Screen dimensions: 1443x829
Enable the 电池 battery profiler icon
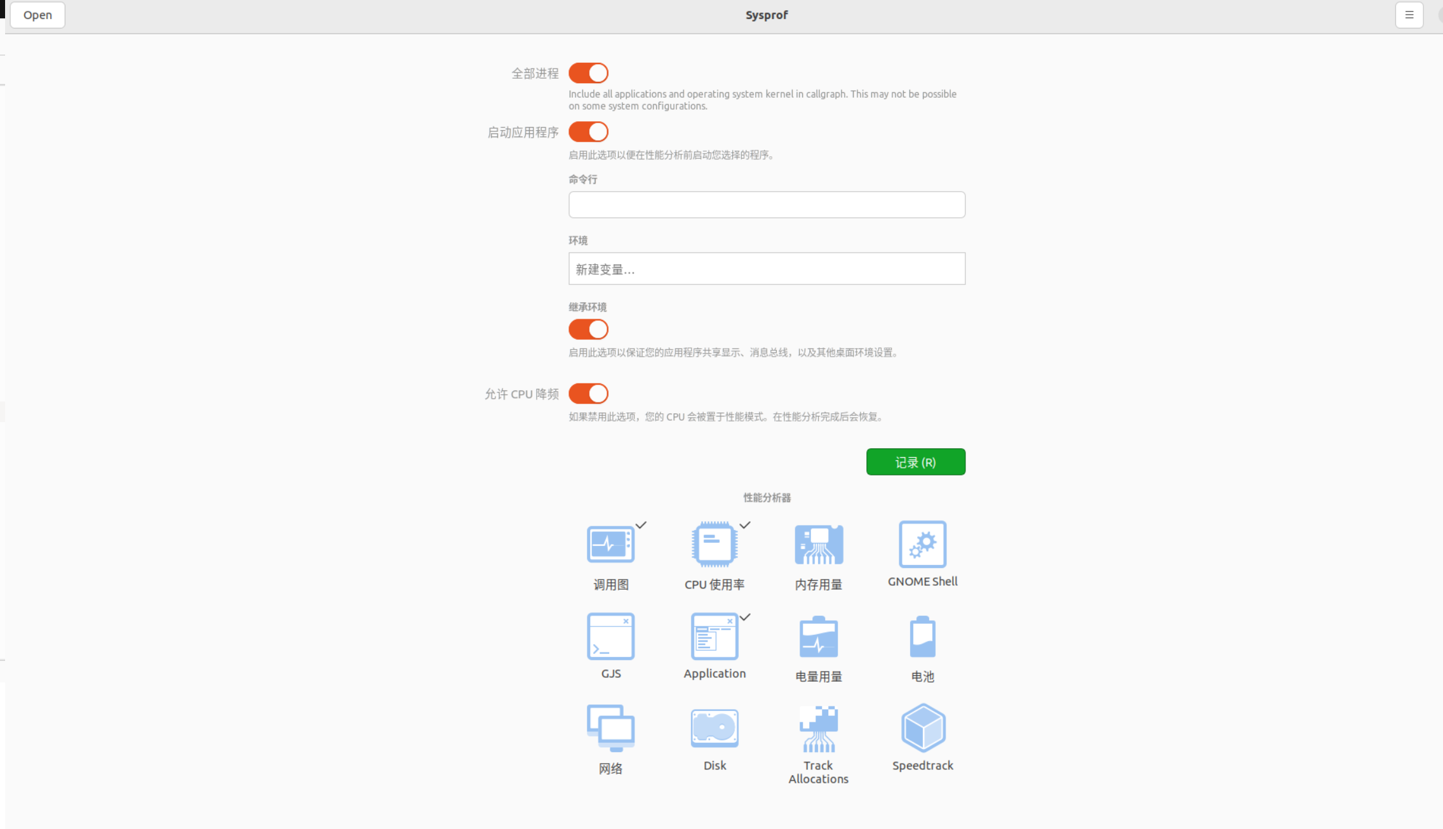click(922, 636)
